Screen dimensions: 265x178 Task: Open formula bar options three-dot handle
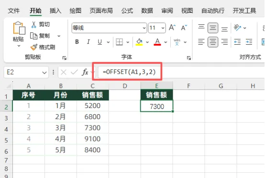tap(54, 72)
